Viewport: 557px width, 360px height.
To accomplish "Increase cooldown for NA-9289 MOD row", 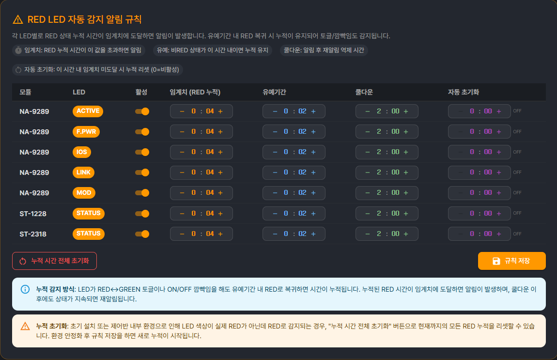I will coord(406,193).
